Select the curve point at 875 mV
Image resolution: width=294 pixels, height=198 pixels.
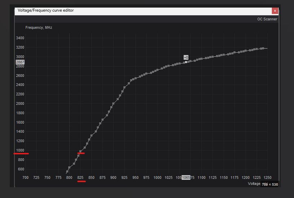pos(102,120)
